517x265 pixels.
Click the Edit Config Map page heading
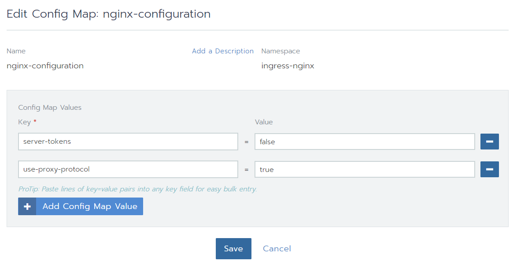tap(108, 14)
